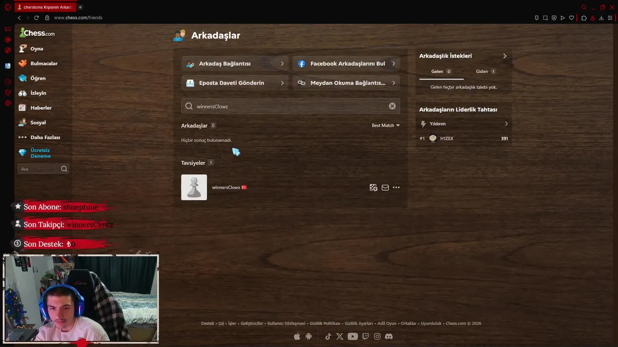Viewport: 618px width, 347px height.
Task: Open the TikTok footer icon
Action: (328, 336)
